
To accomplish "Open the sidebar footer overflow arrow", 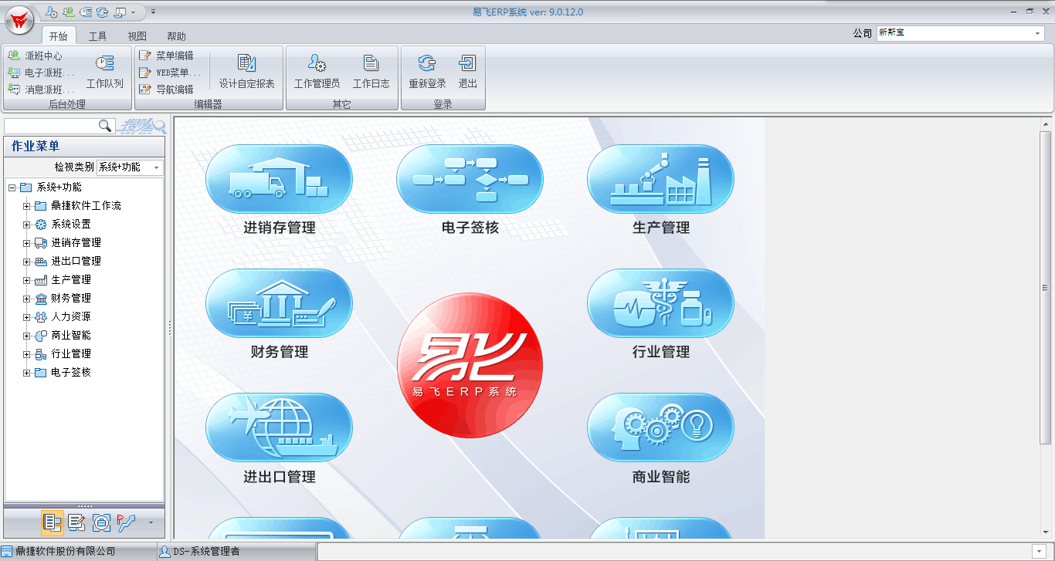I will (151, 522).
